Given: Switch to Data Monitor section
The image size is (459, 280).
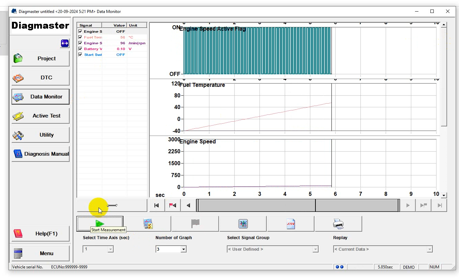Looking at the screenshot, I should [x=41, y=97].
